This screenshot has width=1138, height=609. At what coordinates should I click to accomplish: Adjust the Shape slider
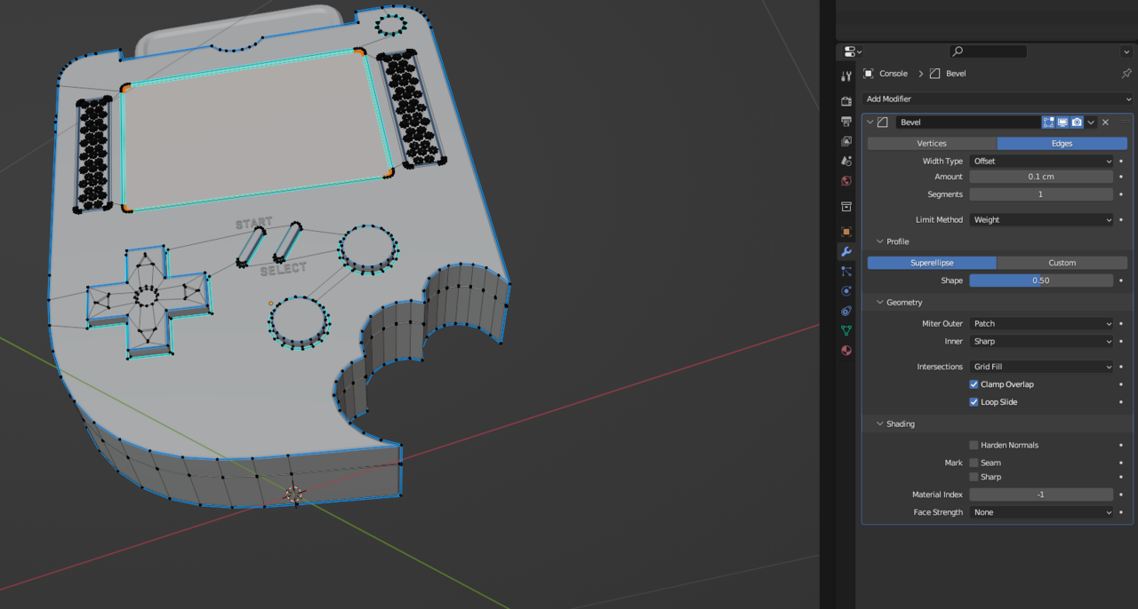click(1041, 281)
